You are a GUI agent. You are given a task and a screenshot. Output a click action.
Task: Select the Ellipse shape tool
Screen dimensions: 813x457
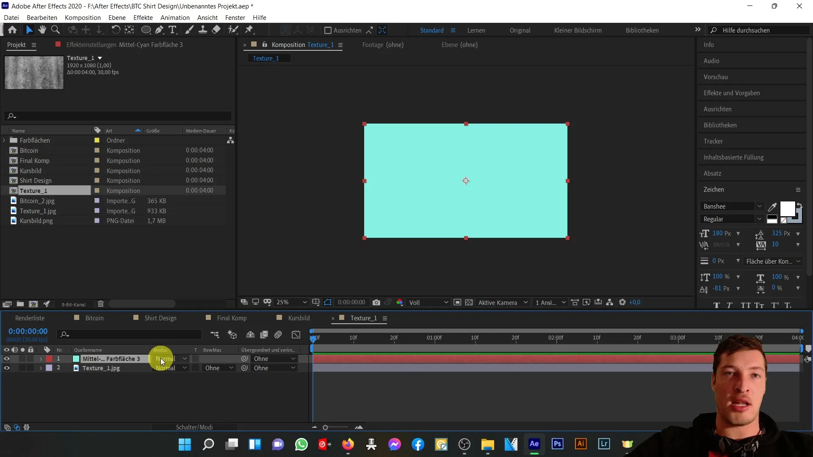(146, 30)
